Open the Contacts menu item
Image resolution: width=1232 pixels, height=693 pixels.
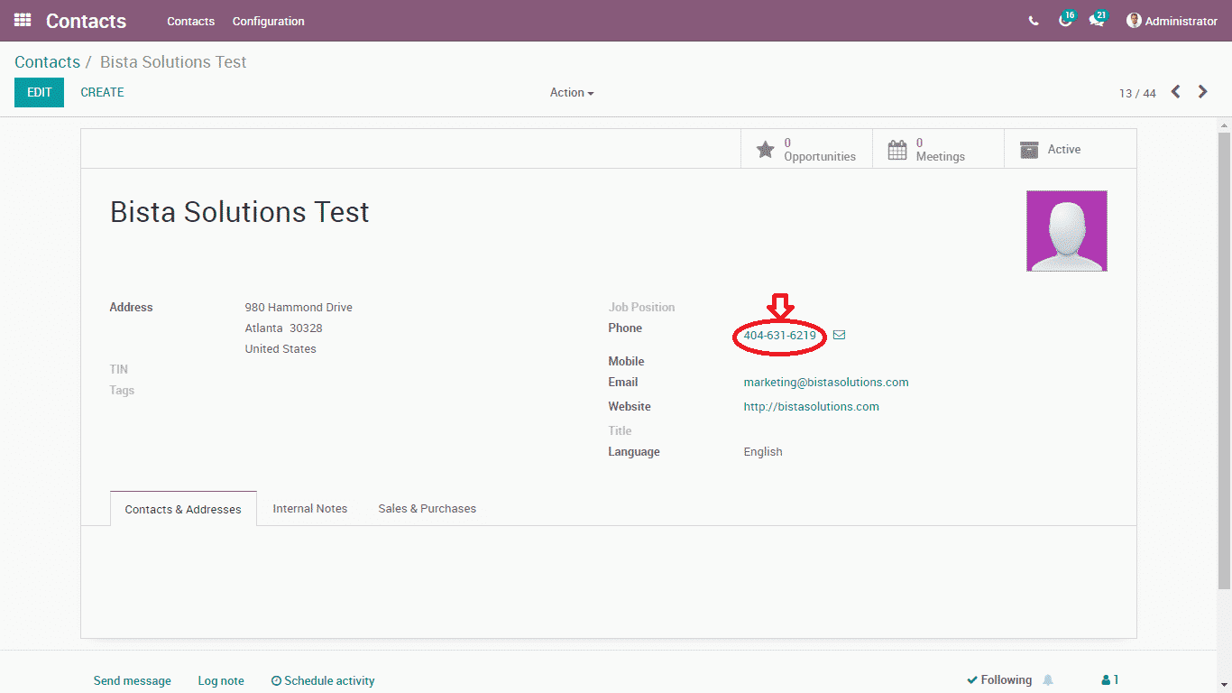pos(191,21)
